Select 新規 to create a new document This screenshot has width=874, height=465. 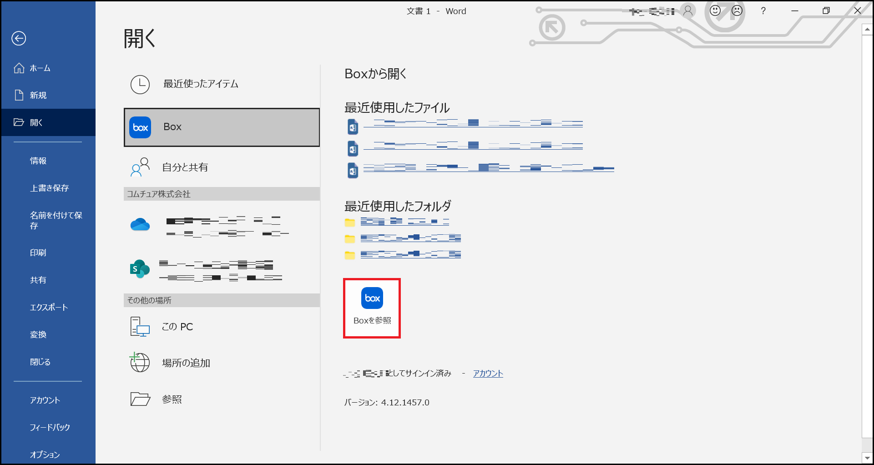click(48, 95)
